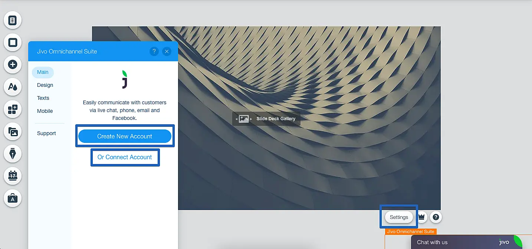Click the Or Connect Account link
532x249 pixels.
(x=125, y=157)
